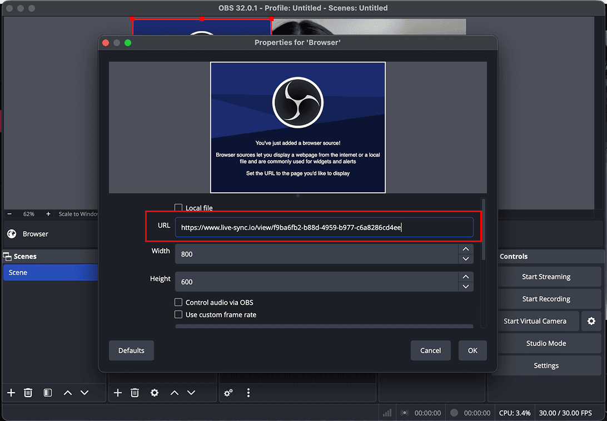607x421 pixels.
Task: Add a new source with plus icon
Action: coord(118,393)
